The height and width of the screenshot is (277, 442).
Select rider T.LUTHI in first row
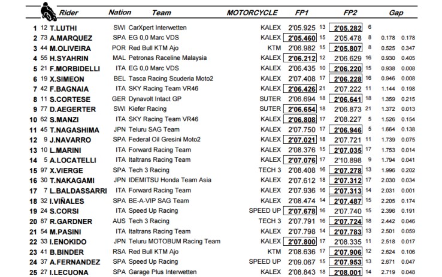(x=63, y=28)
